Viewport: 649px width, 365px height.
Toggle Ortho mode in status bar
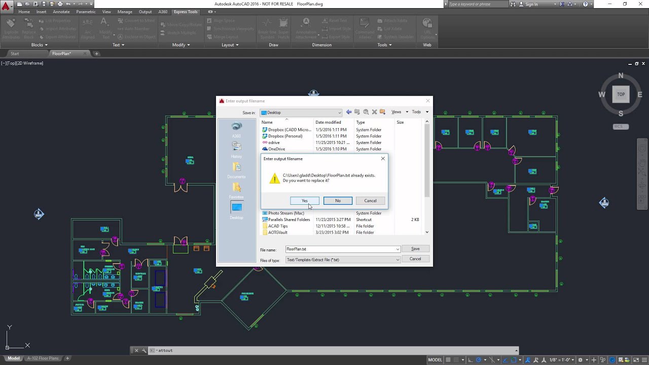471,360
